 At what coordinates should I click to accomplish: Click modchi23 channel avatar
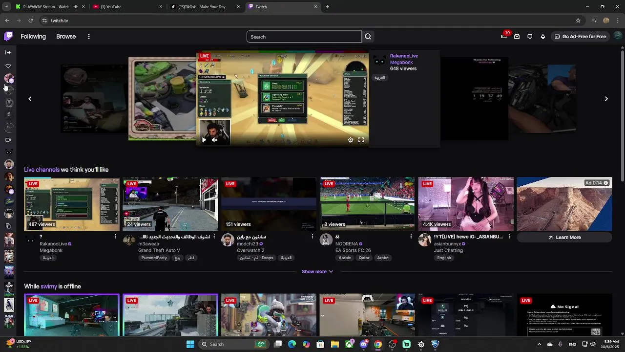pos(228,240)
